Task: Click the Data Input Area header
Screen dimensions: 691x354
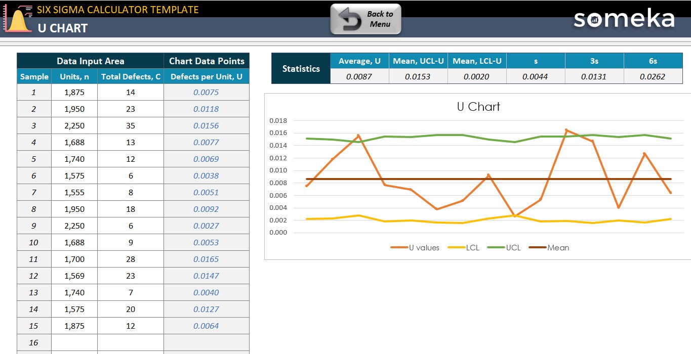Action: [90, 61]
